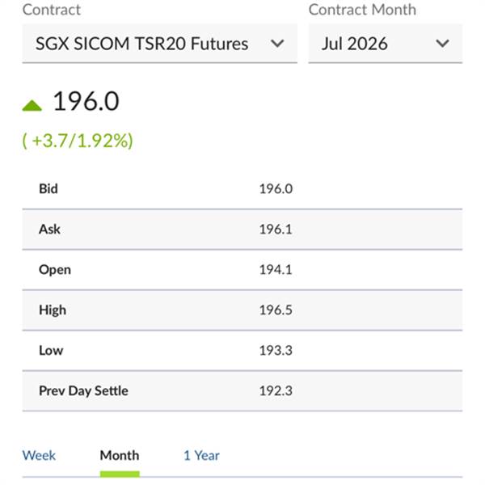Click the Bid value 196.0
The width and height of the screenshot is (485, 485).
tap(275, 188)
